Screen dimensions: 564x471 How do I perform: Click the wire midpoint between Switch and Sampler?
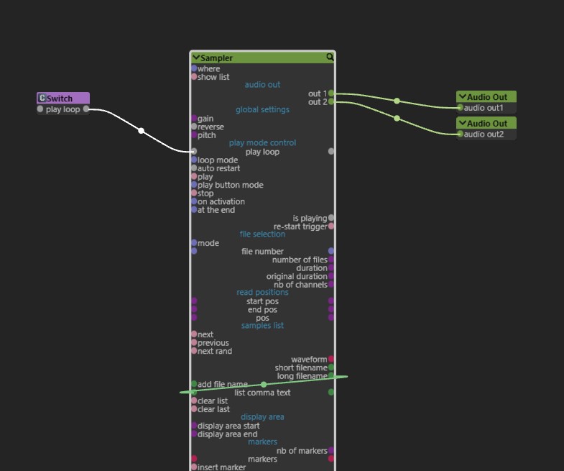tap(142, 131)
